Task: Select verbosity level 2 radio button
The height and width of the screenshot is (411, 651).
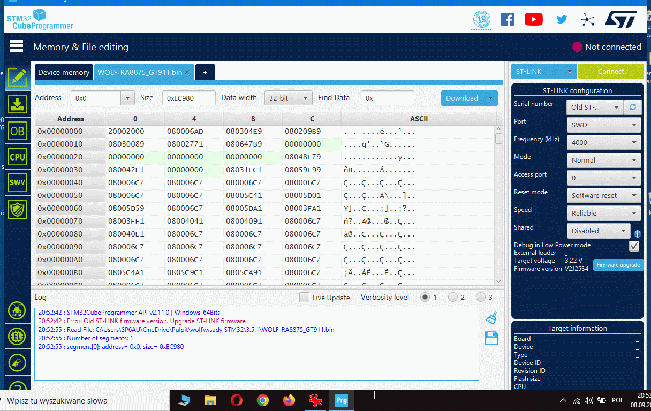Action: 453,298
